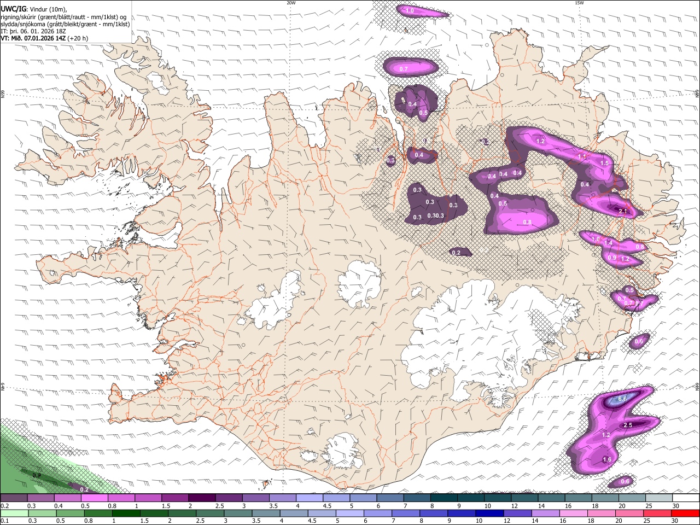
Task: Click the initial time 'IT: þri. 06. 01. 2026 18Z'
Action: (x=33, y=31)
